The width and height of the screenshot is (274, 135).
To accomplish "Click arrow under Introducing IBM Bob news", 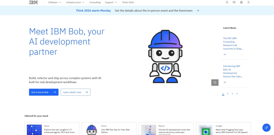I will (224, 82).
